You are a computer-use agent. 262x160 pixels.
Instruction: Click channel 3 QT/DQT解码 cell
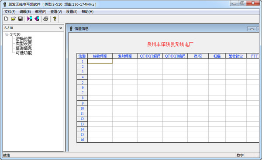pyautogui.click(x=150, y=72)
